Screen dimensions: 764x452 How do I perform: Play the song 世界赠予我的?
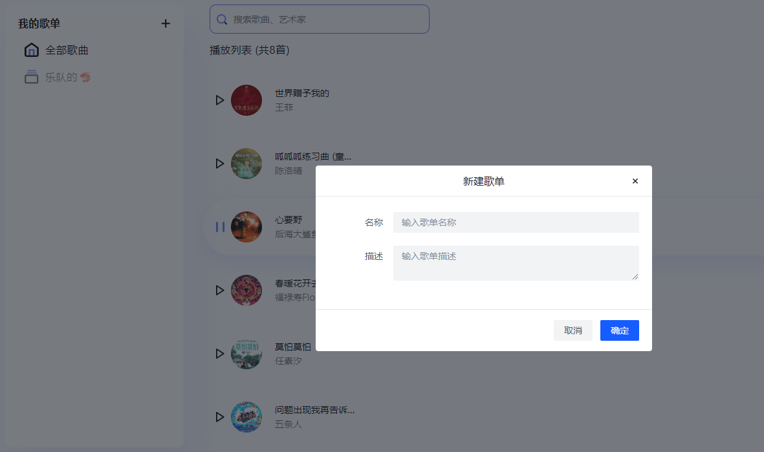pyautogui.click(x=220, y=100)
